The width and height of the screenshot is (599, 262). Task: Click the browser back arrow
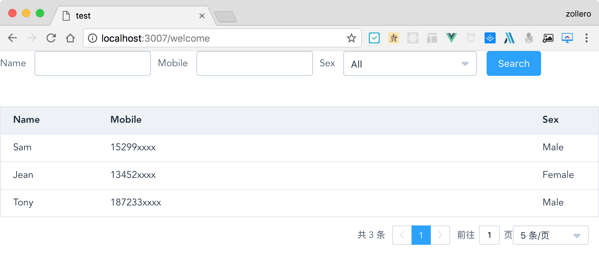12,38
